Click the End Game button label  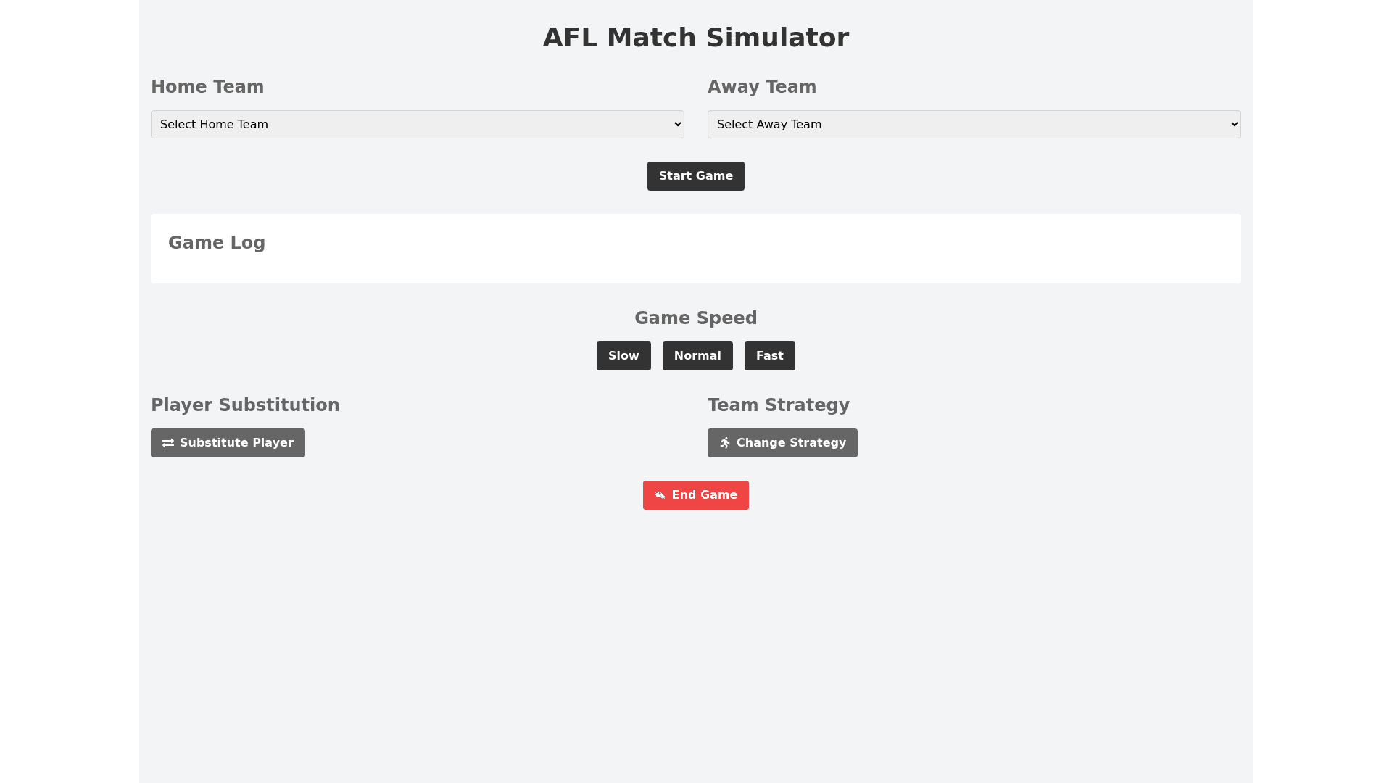704,495
